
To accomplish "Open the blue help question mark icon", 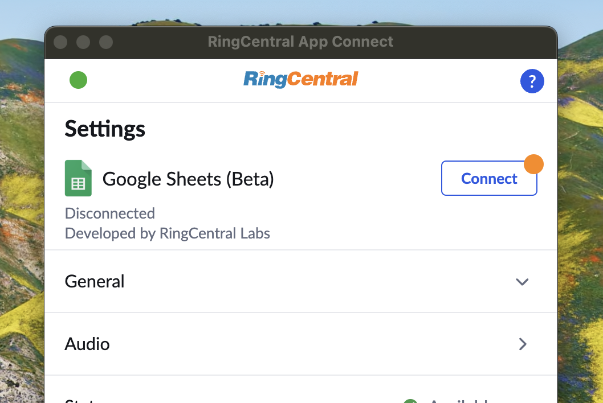I will point(532,81).
